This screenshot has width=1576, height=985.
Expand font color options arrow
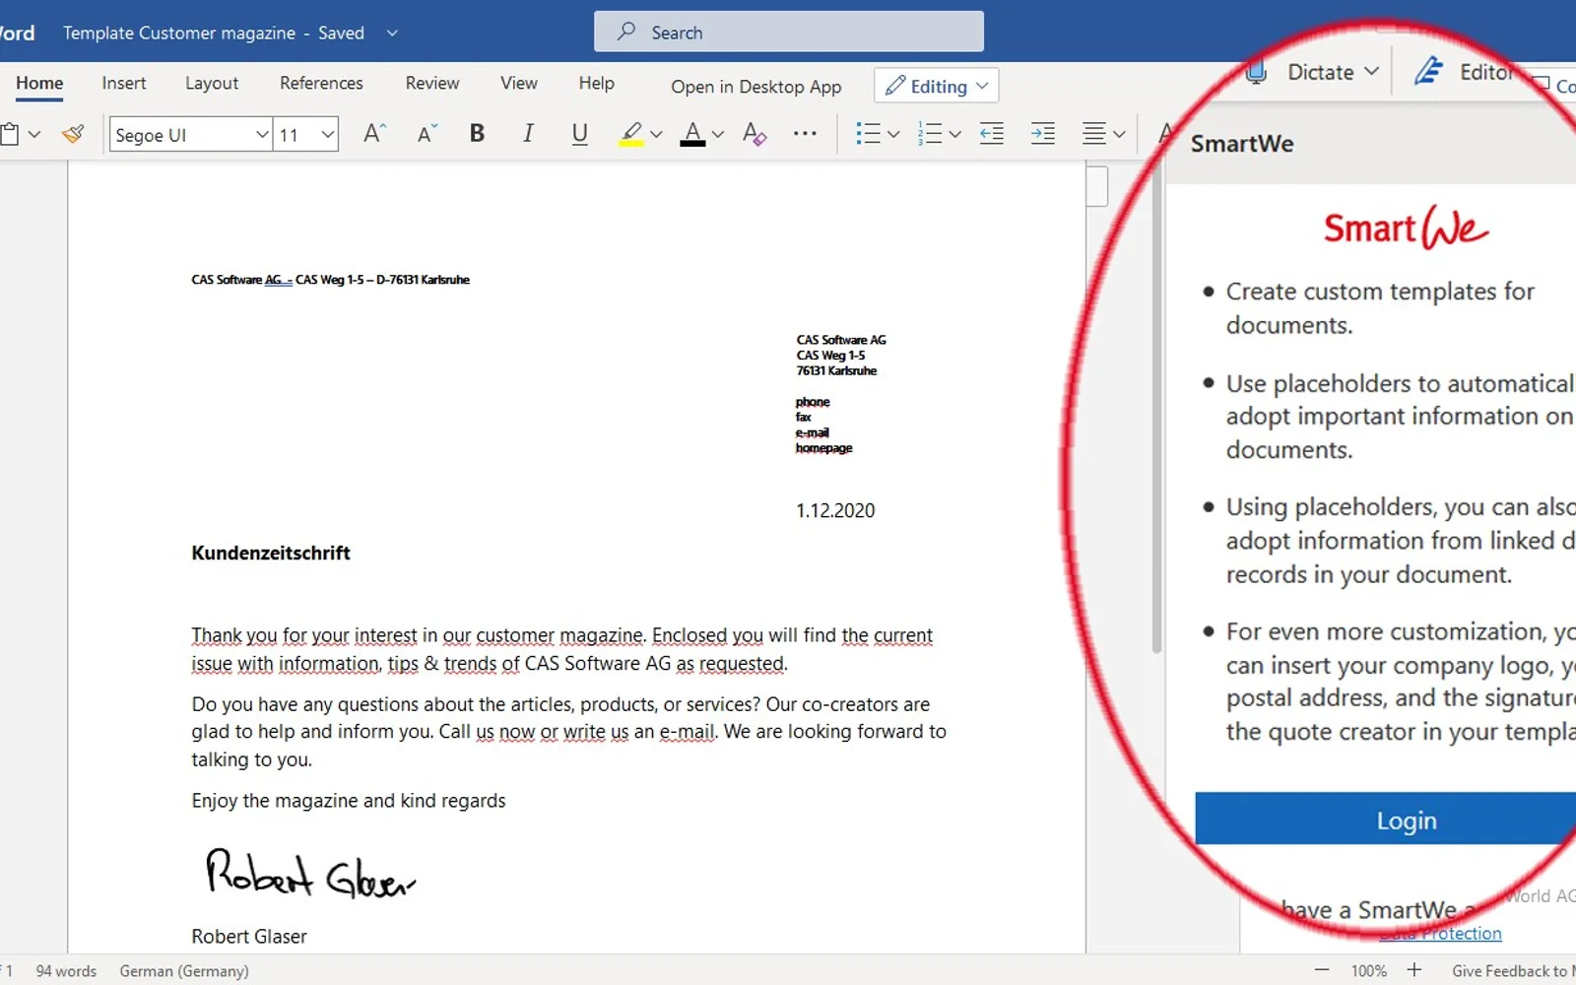[718, 135]
